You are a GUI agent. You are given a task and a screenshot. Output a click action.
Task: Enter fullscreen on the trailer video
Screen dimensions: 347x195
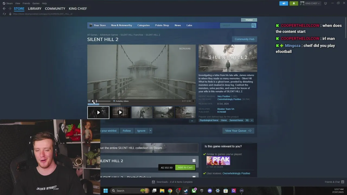193,101
